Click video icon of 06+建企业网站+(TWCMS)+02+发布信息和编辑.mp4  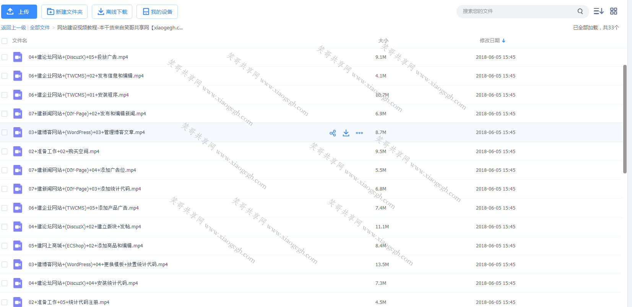[18, 76]
